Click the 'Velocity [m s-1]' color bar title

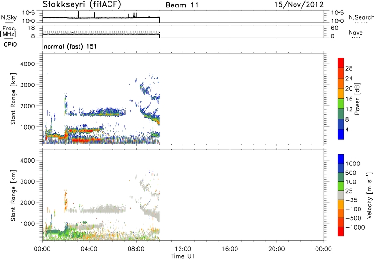pos(369,195)
